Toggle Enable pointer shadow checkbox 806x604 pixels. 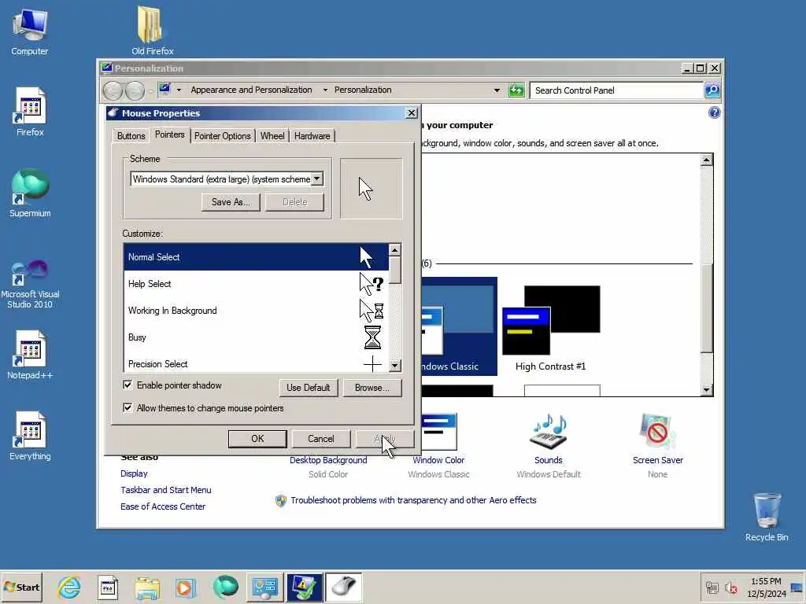tap(128, 385)
